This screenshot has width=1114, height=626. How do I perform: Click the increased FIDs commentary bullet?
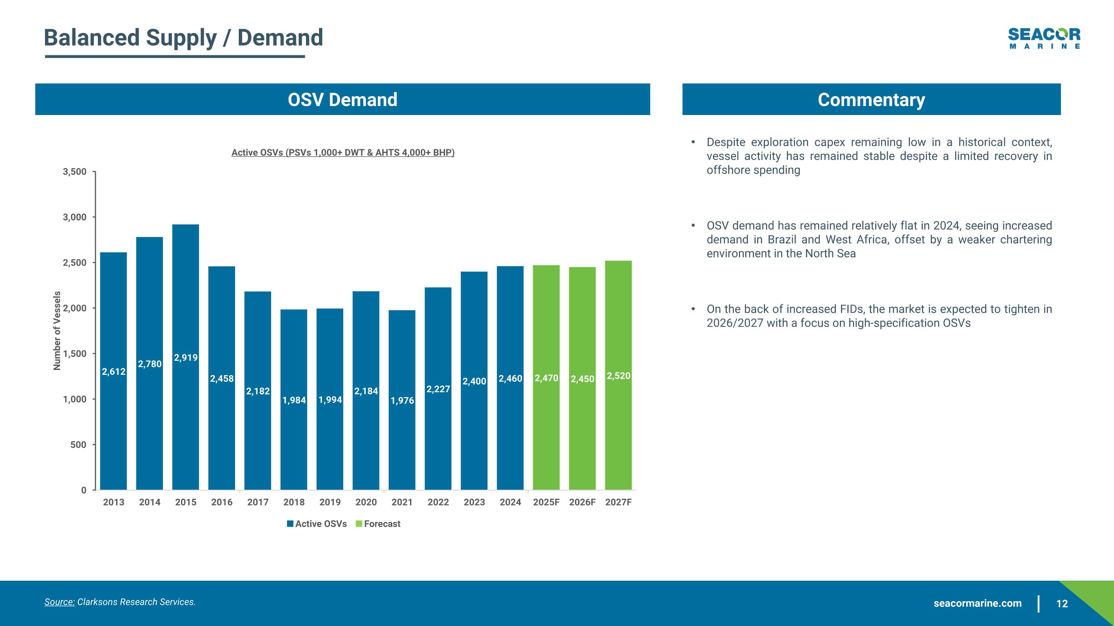click(x=879, y=316)
